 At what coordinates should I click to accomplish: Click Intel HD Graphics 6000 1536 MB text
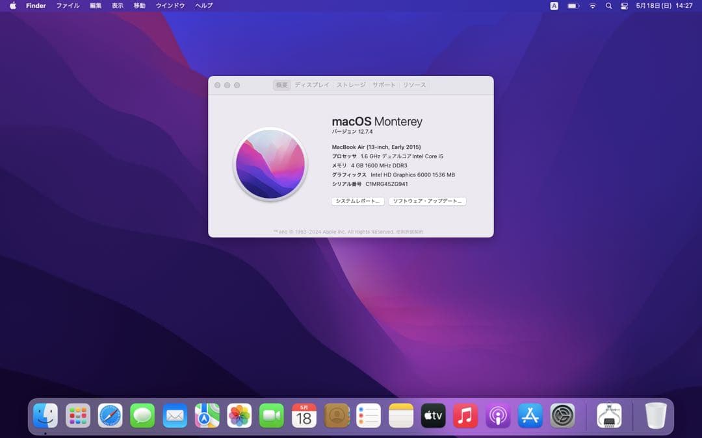coord(412,175)
